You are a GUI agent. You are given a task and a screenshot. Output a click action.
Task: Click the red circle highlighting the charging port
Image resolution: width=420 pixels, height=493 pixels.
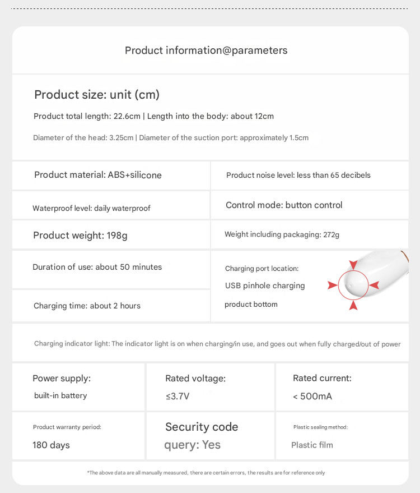tap(353, 285)
